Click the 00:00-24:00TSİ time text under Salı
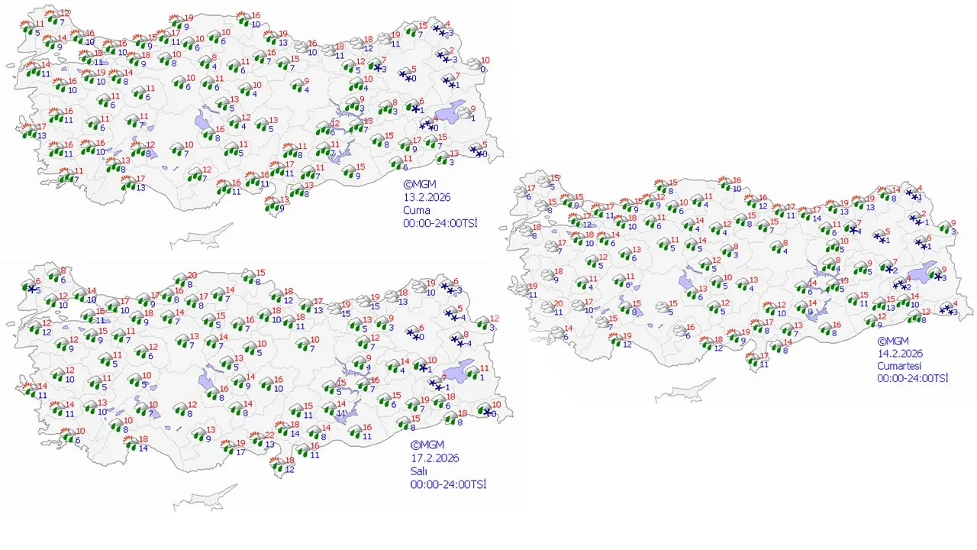Viewport: 977px width, 550px height. [448, 484]
